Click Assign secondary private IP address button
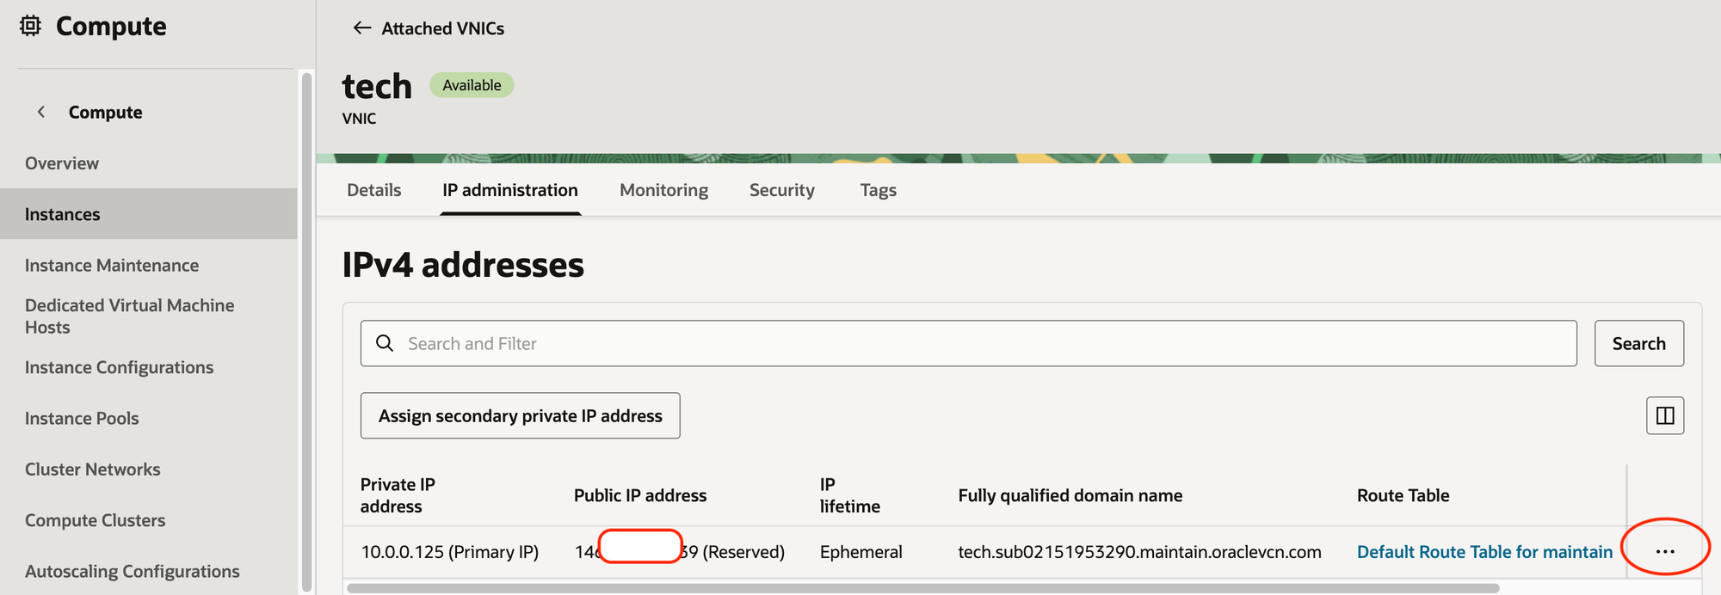Viewport: 1721px width, 595px height. point(520,416)
